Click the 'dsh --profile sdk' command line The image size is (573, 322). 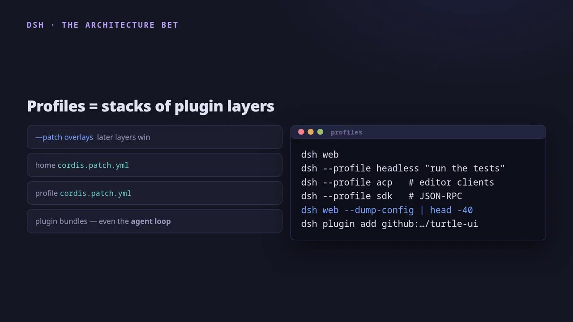(381, 196)
